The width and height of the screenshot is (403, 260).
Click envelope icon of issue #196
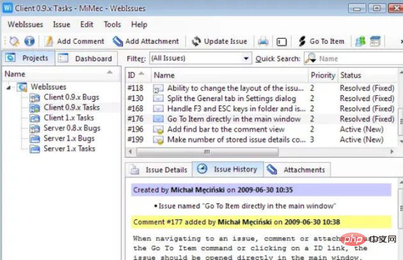[x=159, y=130]
